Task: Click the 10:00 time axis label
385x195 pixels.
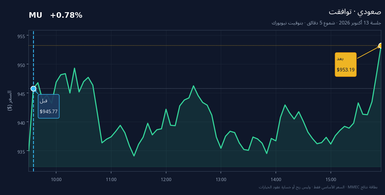Action: tap(56, 179)
